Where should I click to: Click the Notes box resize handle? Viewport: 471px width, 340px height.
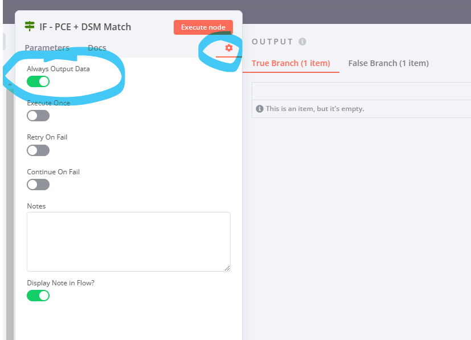[x=227, y=268]
